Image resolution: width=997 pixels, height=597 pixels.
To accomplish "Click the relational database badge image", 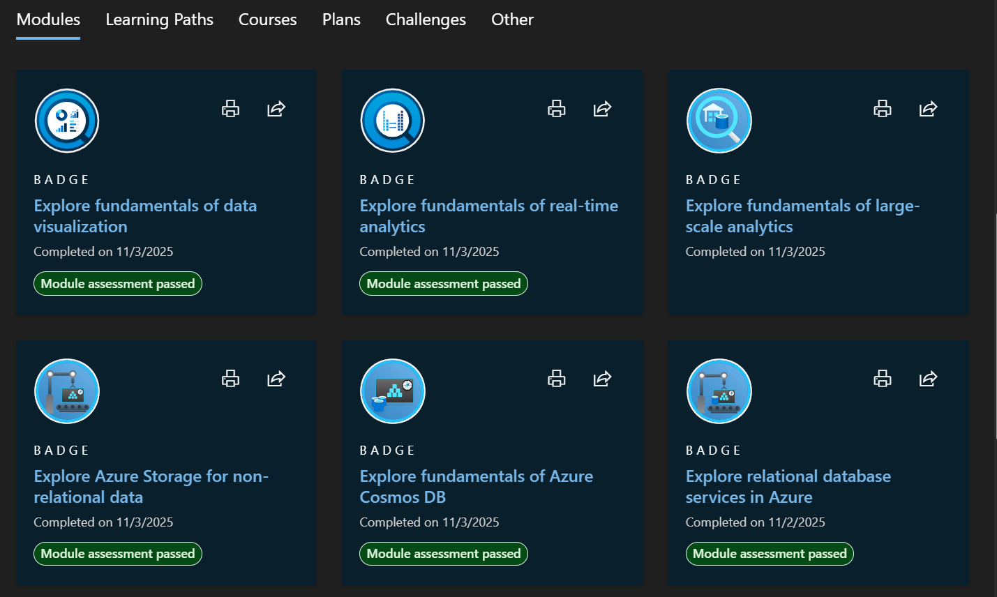I will [x=719, y=391].
